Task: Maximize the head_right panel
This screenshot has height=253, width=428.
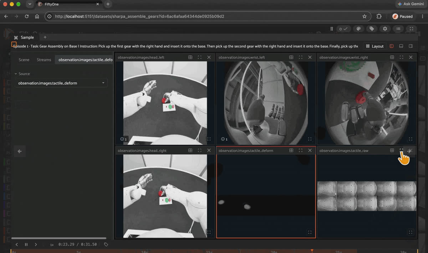Action: [200, 151]
